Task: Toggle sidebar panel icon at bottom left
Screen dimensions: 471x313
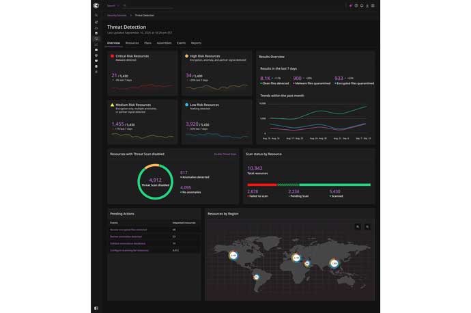Action: [x=96, y=308]
